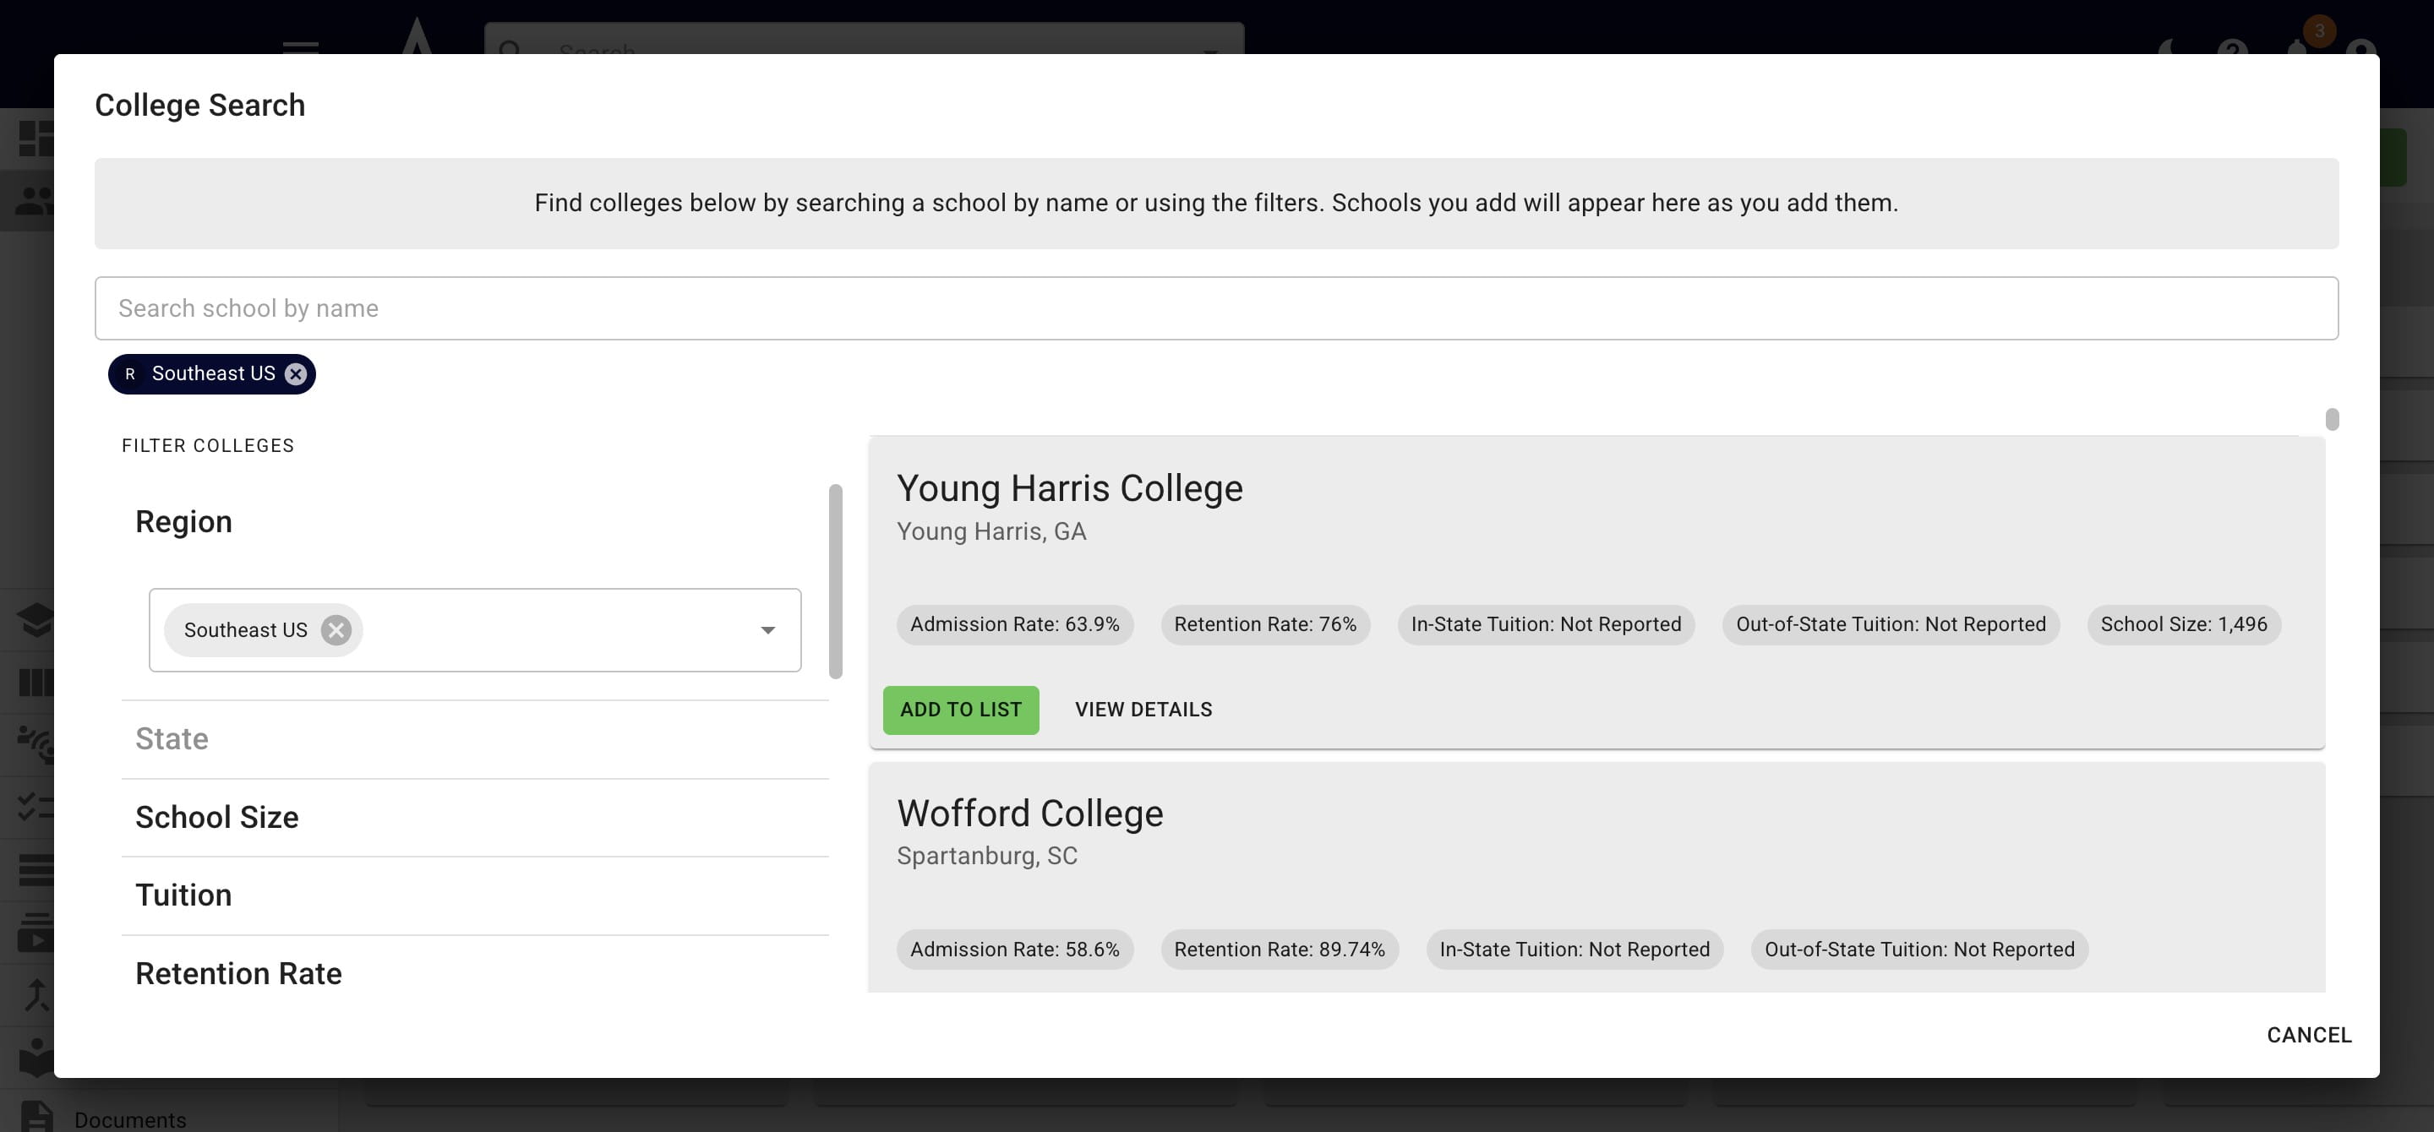Open the hamburger menu in the top bar
This screenshot has height=1132, width=2434.
pos(301,46)
